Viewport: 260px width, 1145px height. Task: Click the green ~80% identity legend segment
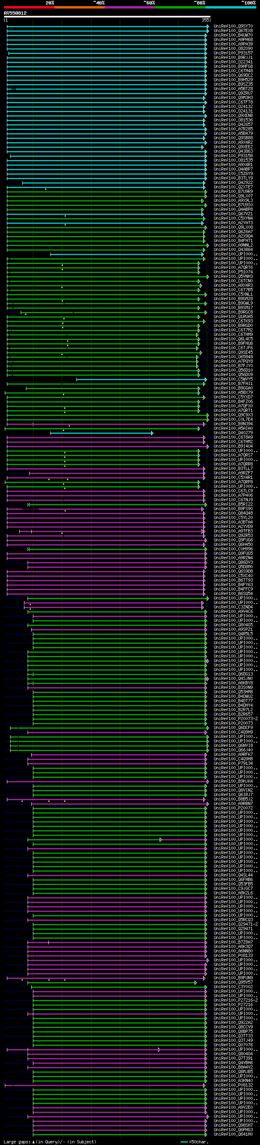click(x=180, y=7)
